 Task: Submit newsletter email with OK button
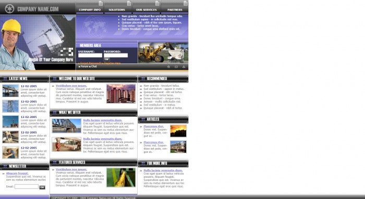42,187
